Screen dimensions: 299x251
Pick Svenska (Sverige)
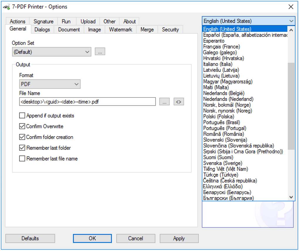coord(245,163)
